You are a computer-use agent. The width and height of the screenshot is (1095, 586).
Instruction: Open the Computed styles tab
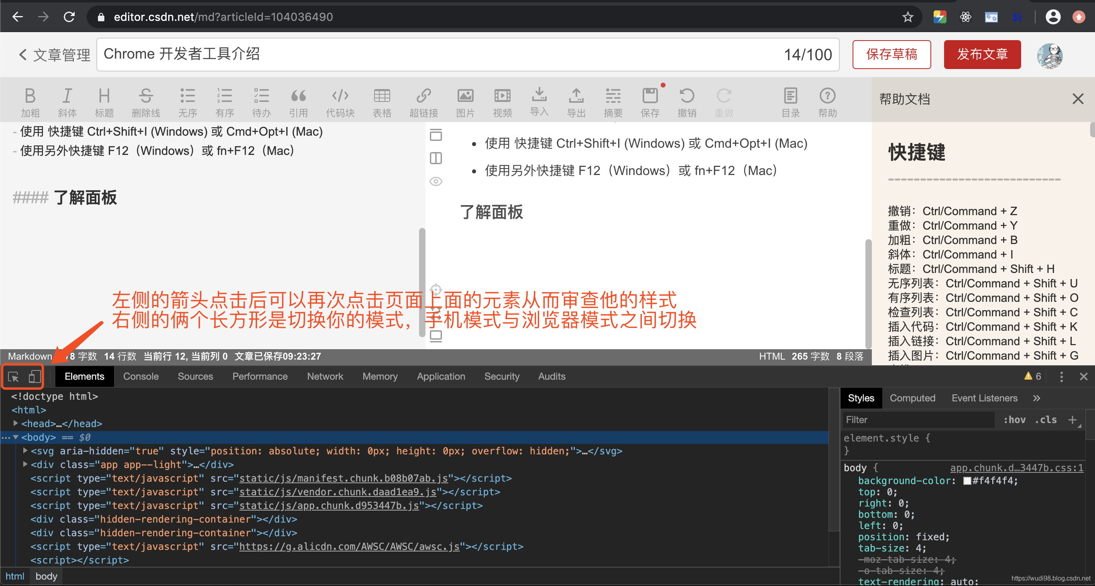click(912, 398)
